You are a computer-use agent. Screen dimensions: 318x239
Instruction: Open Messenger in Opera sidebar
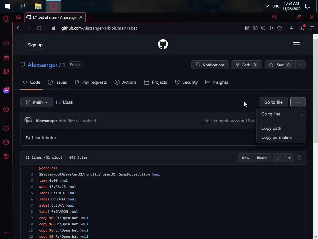pos(6,91)
